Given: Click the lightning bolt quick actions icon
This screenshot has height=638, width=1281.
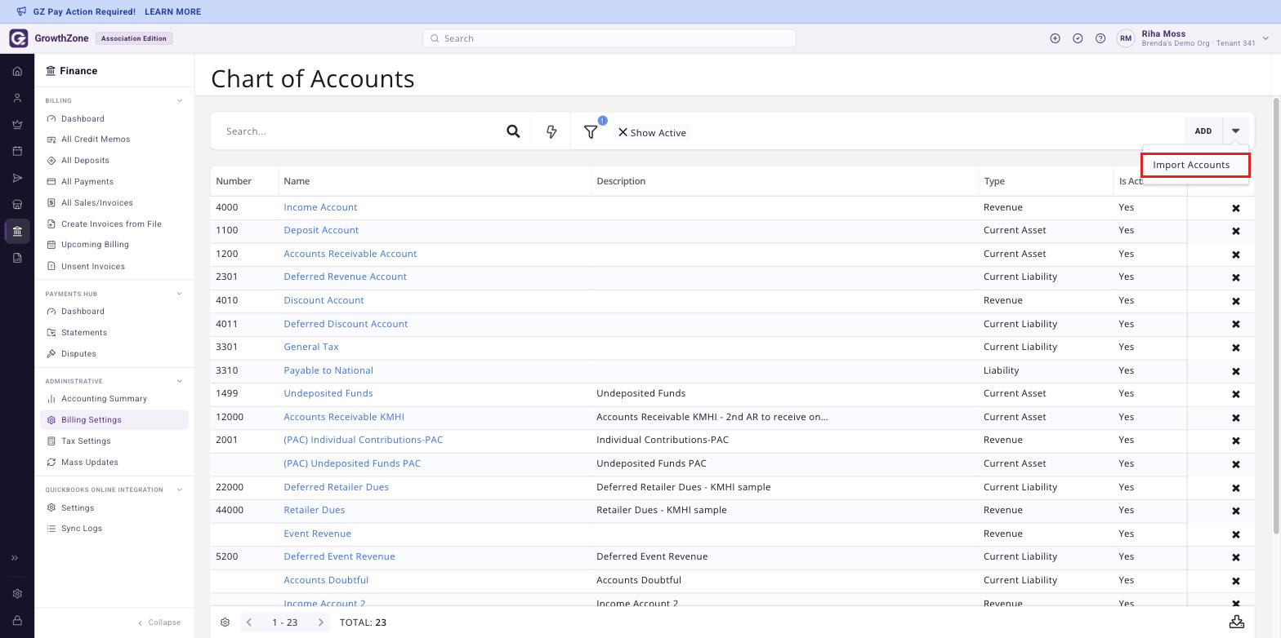Looking at the screenshot, I should (551, 131).
